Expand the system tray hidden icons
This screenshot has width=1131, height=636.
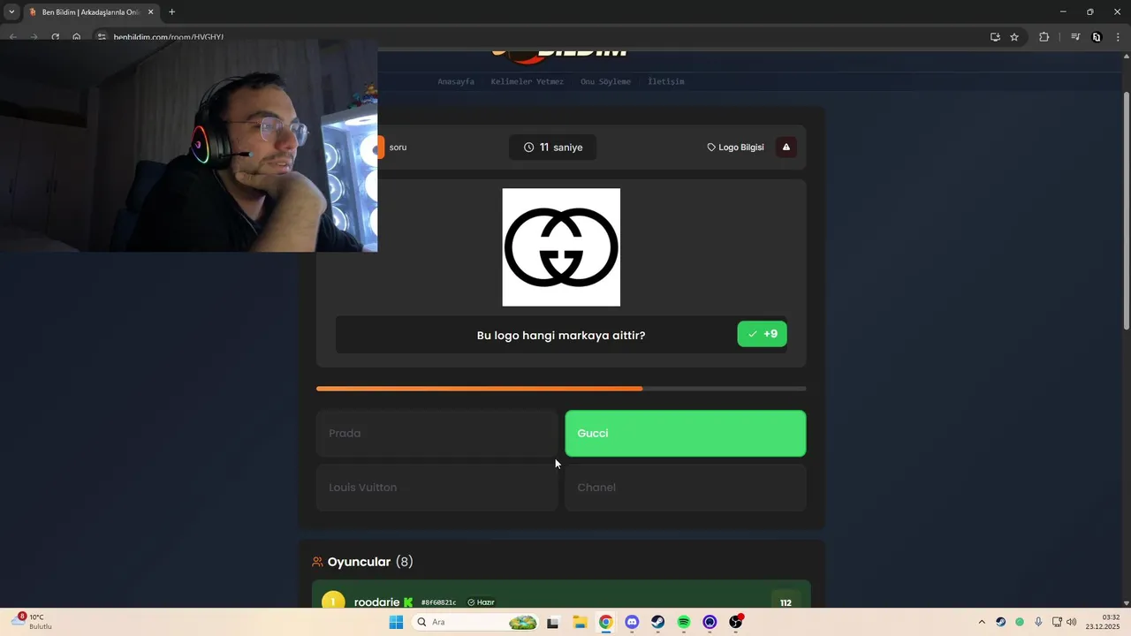point(981,622)
